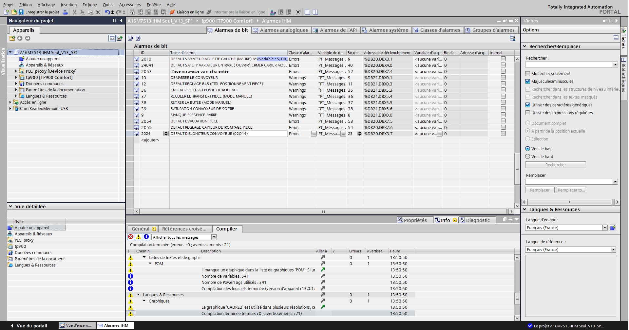Open the 'Outils' menu
Viewport: 629px width, 330px height.
point(108,5)
